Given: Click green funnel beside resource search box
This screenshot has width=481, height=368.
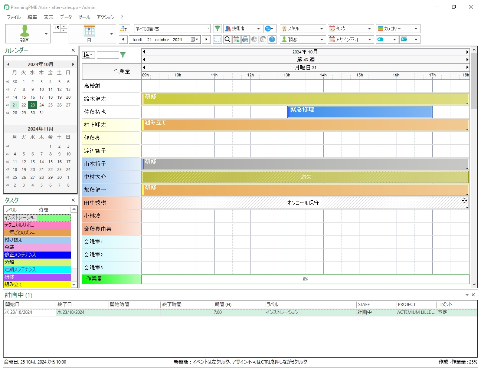Looking at the screenshot, I should point(123,55).
